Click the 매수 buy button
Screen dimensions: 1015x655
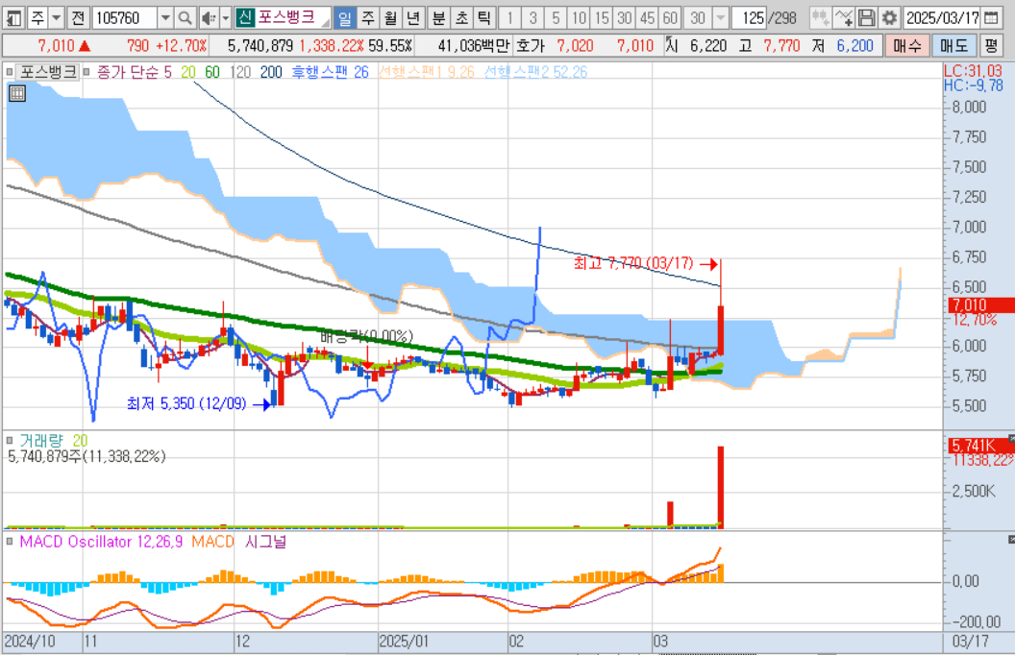click(907, 46)
